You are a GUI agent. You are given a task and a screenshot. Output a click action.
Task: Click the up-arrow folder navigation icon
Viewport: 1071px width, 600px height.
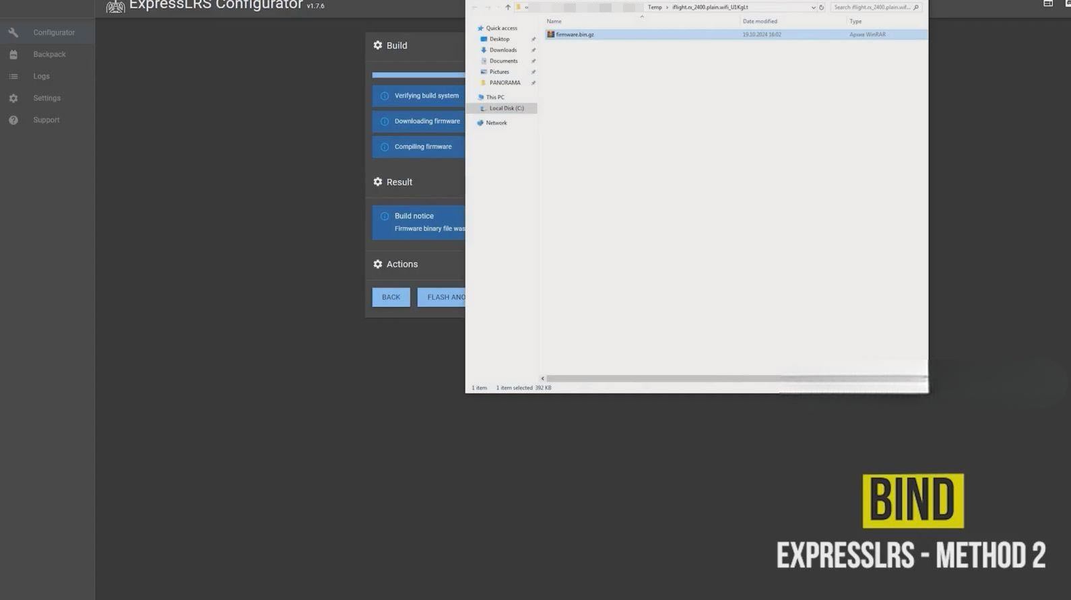pos(508,7)
